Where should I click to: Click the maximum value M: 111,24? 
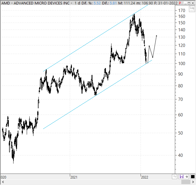tap(127, 3)
